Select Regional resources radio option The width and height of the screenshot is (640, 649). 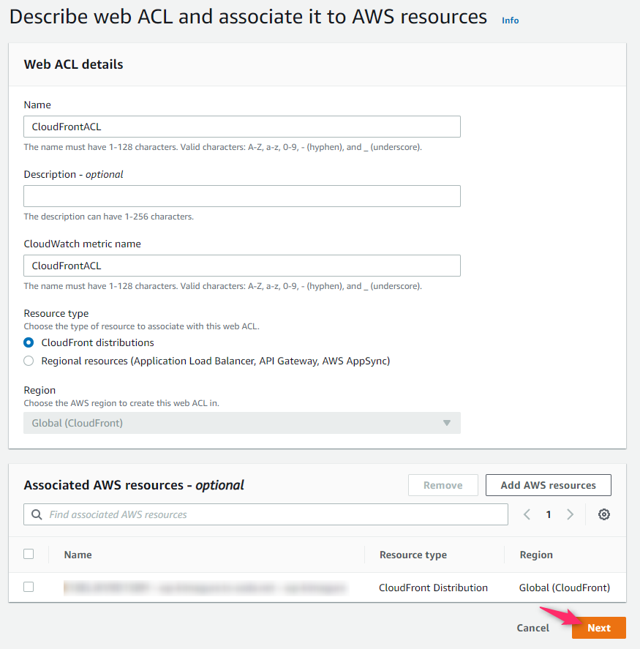[x=29, y=361]
